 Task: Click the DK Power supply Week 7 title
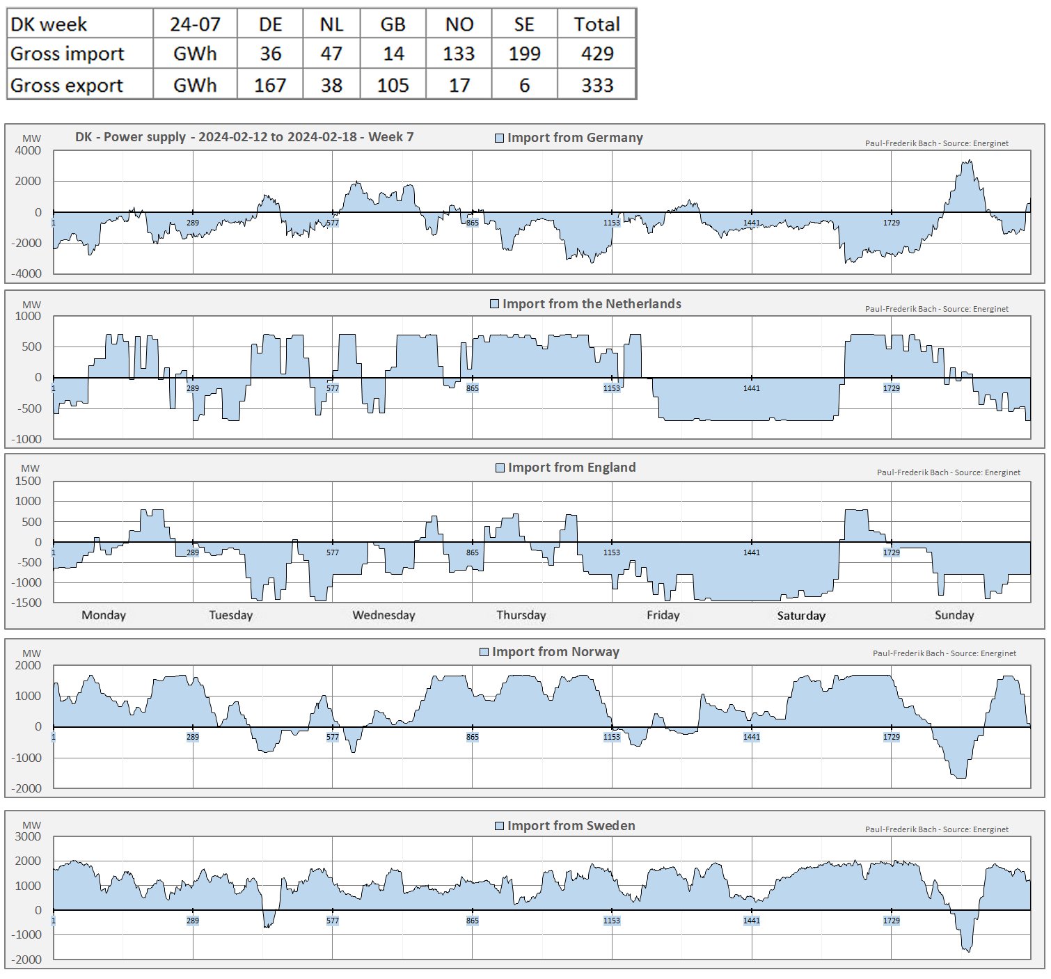pyautogui.click(x=244, y=137)
